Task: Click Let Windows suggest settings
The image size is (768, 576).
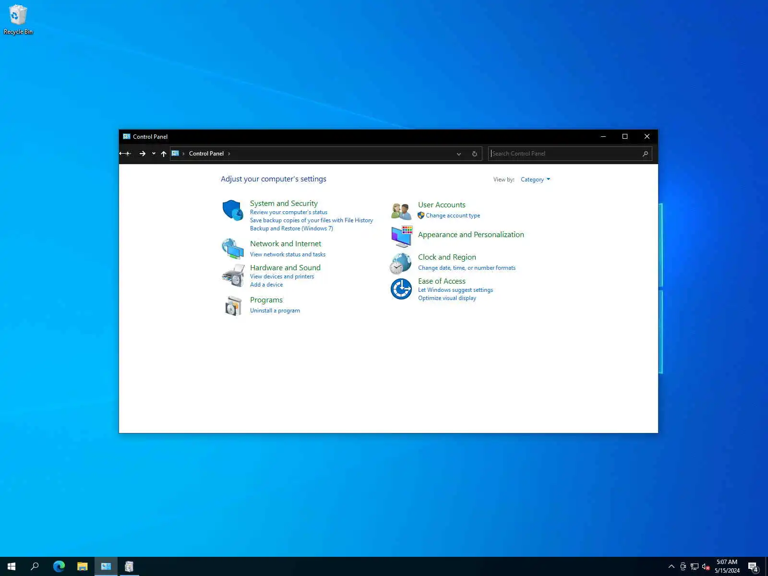Action: 456,290
